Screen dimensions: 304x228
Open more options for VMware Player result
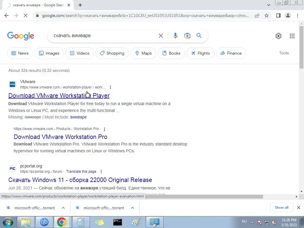pyautogui.click(x=110, y=87)
